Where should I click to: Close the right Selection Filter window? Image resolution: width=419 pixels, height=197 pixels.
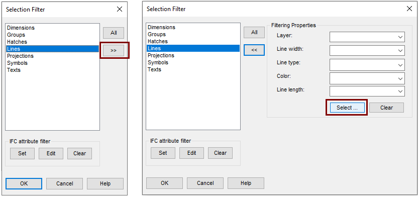(x=409, y=9)
